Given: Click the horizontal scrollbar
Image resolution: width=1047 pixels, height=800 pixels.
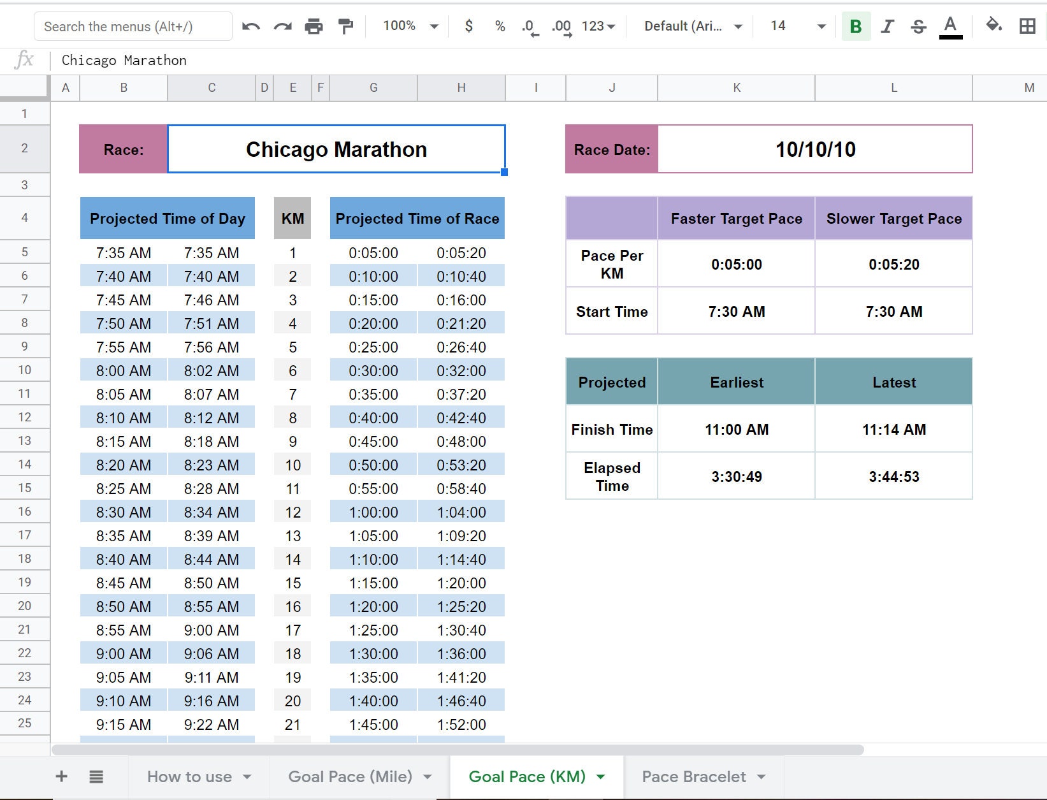Looking at the screenshot, I should coord(458,750).
